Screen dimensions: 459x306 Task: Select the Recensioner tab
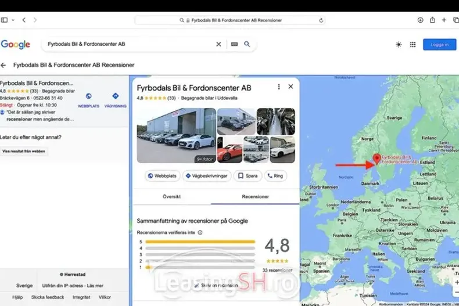256,197
